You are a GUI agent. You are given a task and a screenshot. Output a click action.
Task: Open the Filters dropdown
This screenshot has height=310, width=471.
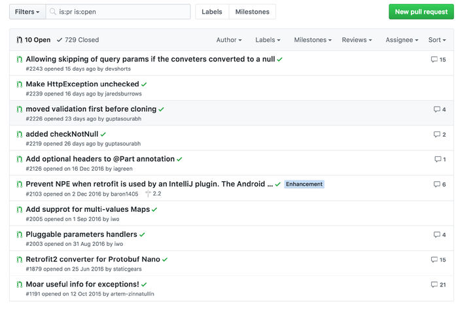[27, 12]
